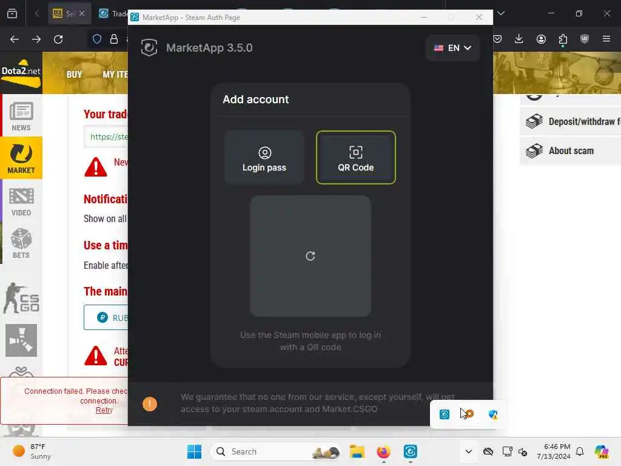Open the browser downloads panel
The image size is (621, 466).
click(x=519, y=39)
